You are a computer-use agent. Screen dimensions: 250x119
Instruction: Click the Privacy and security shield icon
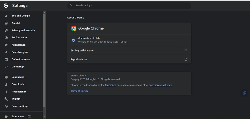[x=6, y=30]
